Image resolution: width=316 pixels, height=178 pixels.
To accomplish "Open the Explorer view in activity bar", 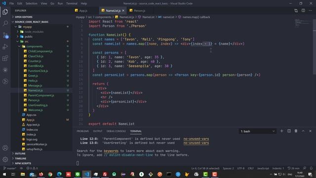I will tap(5, 12).
